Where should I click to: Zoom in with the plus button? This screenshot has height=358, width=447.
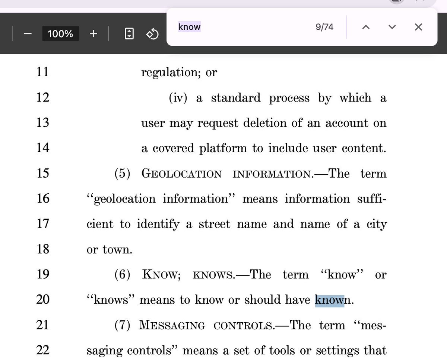[93, 34]
